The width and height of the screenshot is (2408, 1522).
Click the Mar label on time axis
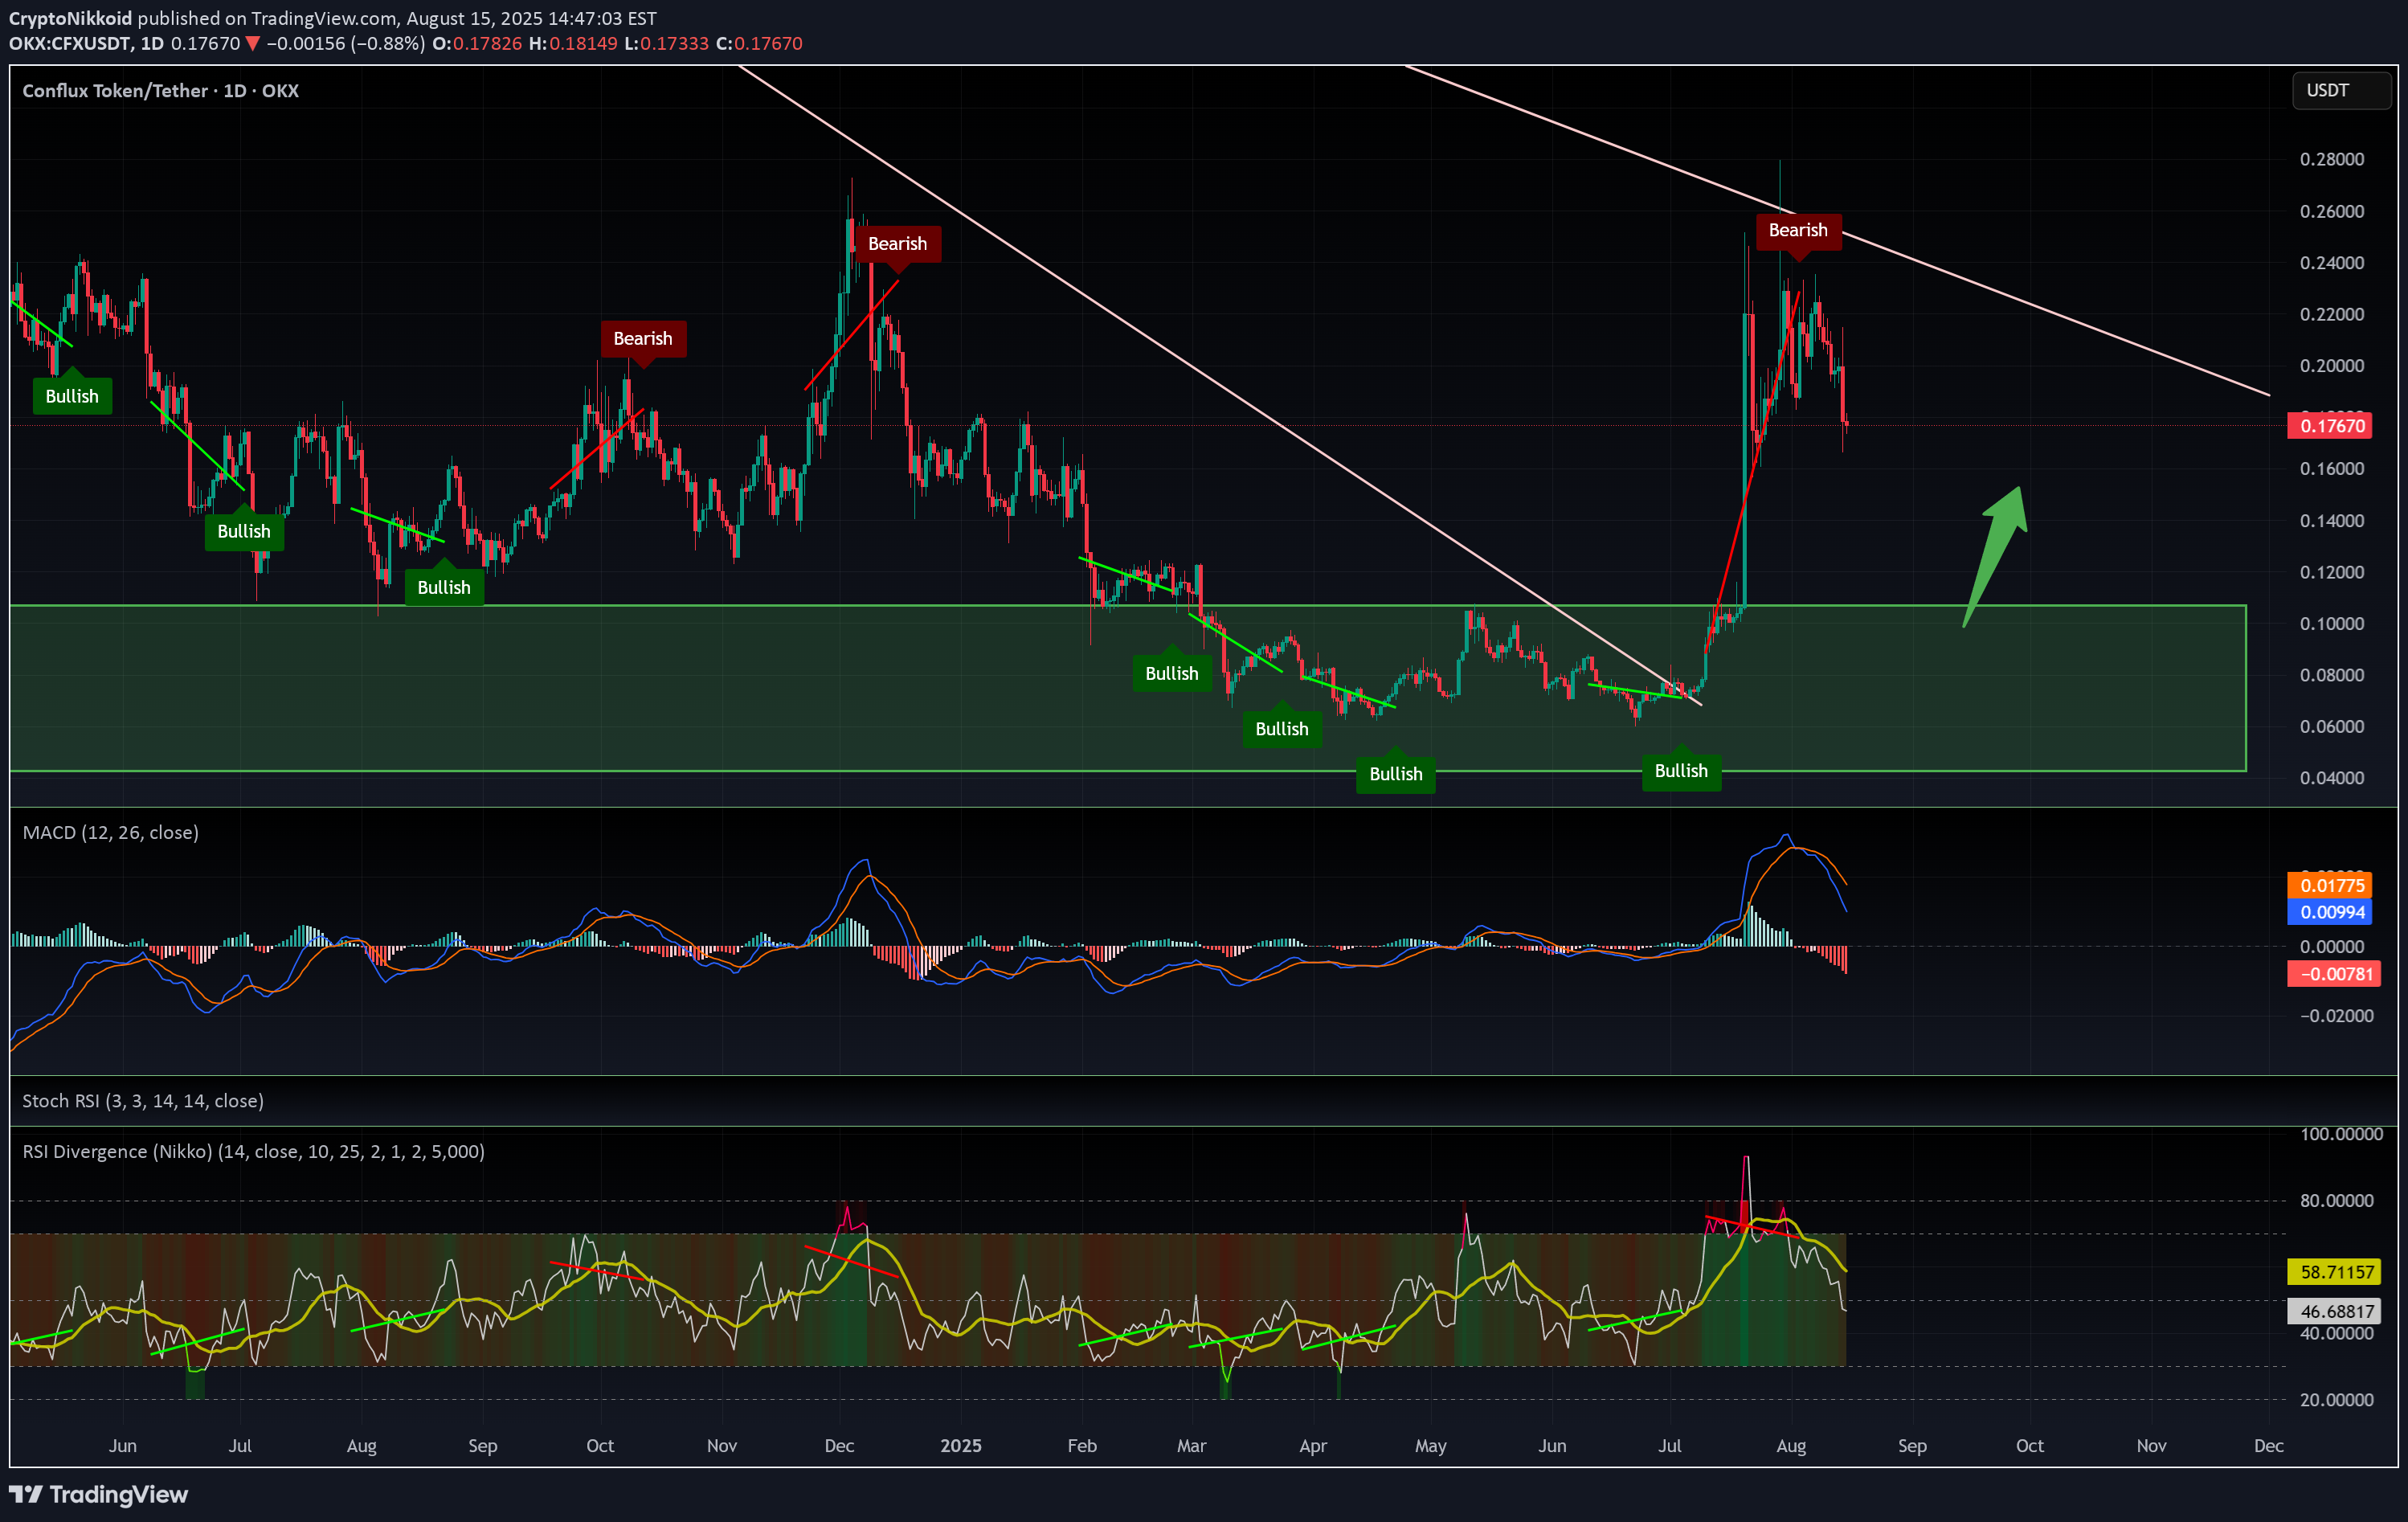(x=1191, y=1446)
